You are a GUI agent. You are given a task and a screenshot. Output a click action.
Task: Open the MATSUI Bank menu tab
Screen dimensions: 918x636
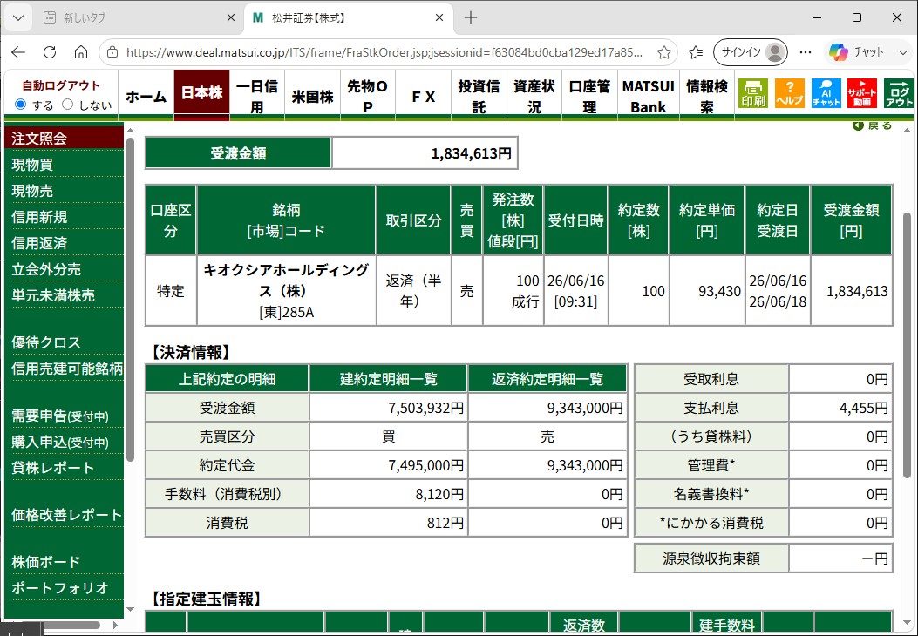pos(648,96)
